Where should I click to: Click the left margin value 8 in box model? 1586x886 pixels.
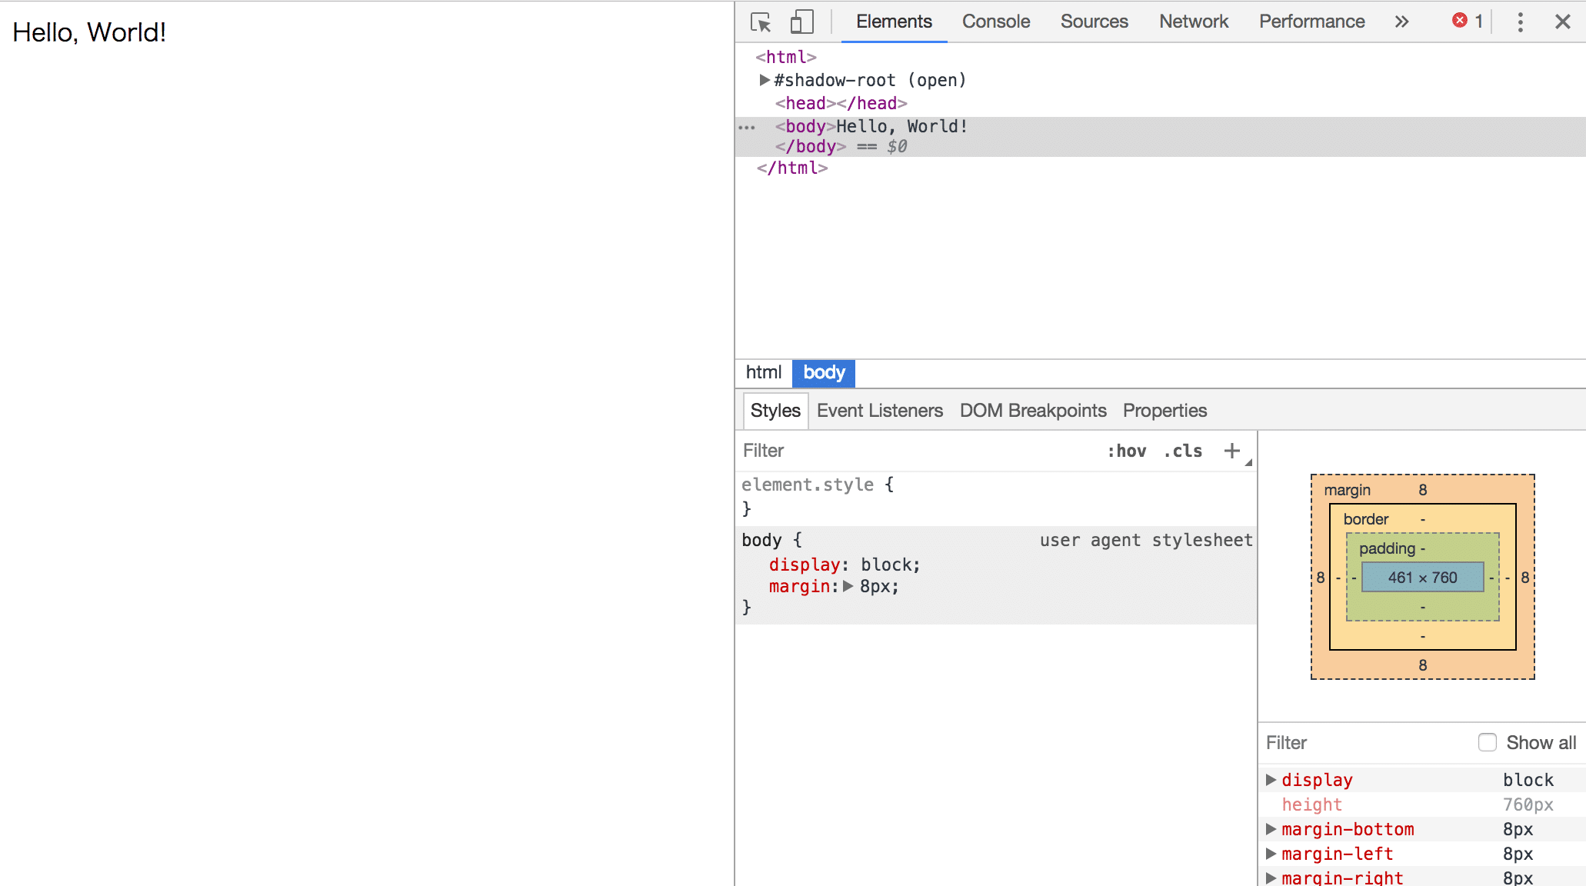click(x=1321, y=577)
